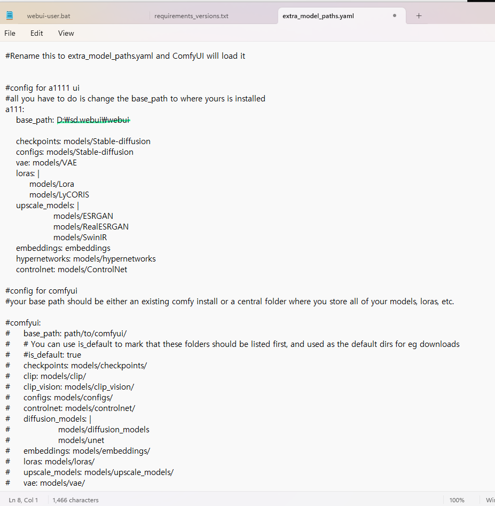Click the '#your base path should be' comment

(230, 302)
